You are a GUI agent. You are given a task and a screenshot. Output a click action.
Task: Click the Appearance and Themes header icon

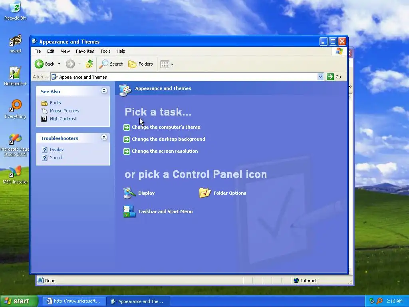tap(125, 90)
